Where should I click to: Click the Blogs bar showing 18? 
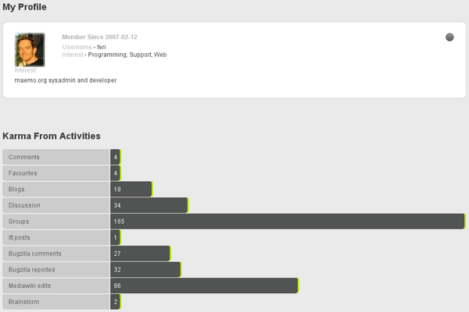(x=131, y=189)
